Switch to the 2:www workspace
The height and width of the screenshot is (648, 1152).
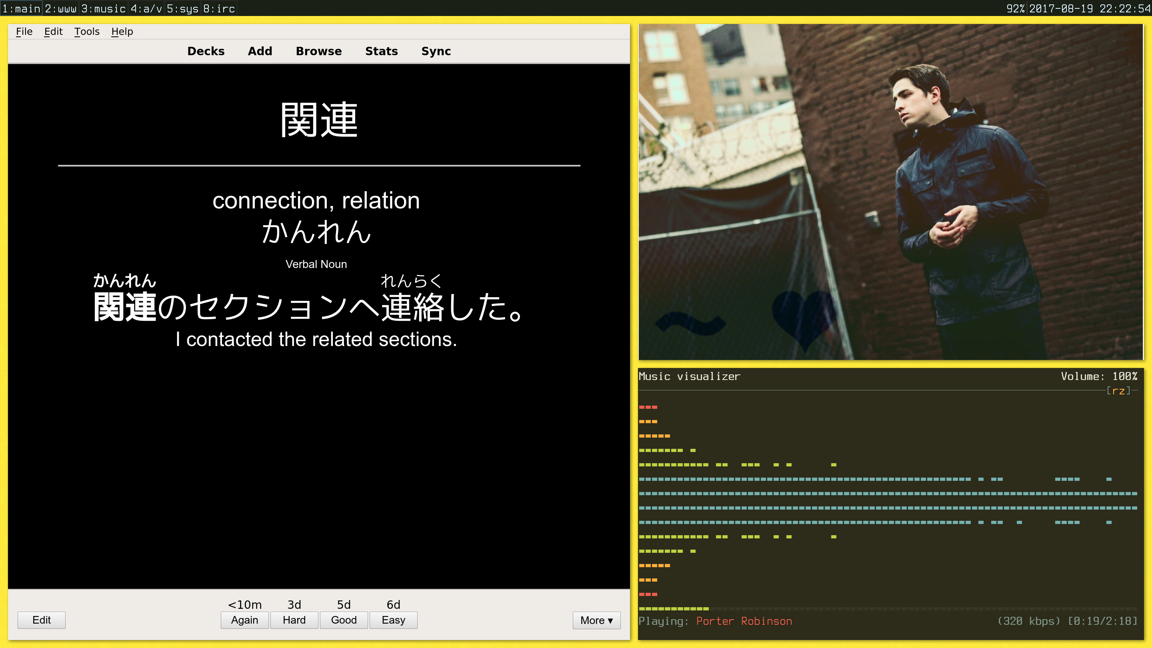click(x=60, y=8)
